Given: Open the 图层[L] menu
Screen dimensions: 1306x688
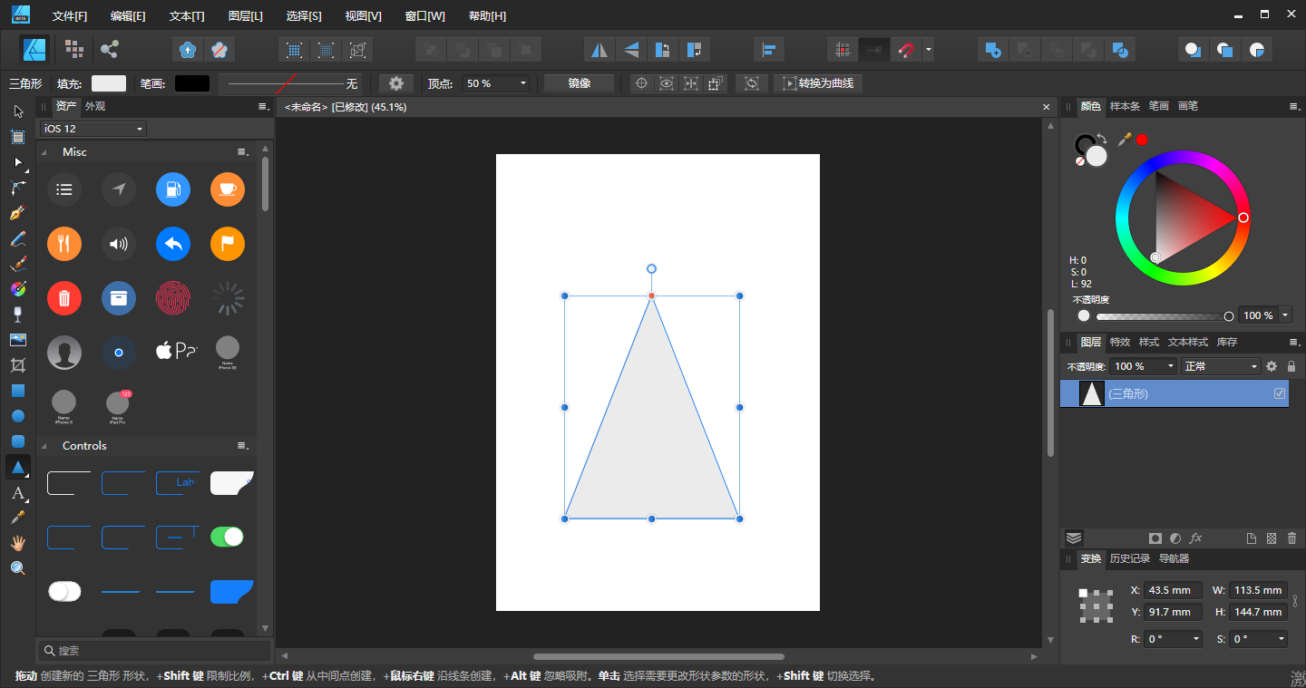Looking at the screenshot, I should pos(246,16).
